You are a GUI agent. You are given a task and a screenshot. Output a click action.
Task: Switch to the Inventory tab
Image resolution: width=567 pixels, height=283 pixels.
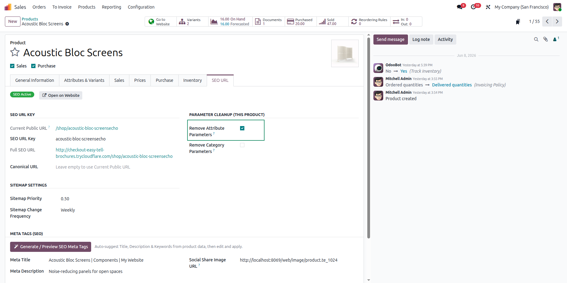coord(192,80)
